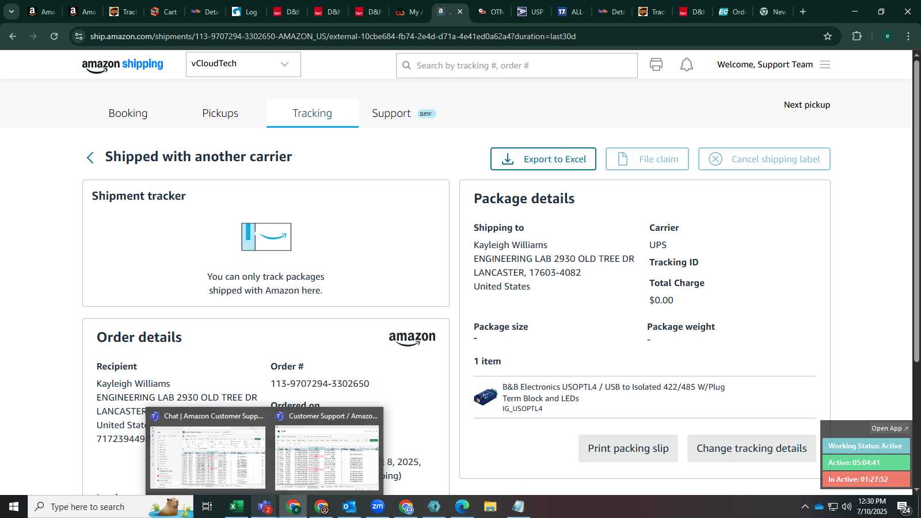Close the current Amazon Shipping tab

point(459,12)
